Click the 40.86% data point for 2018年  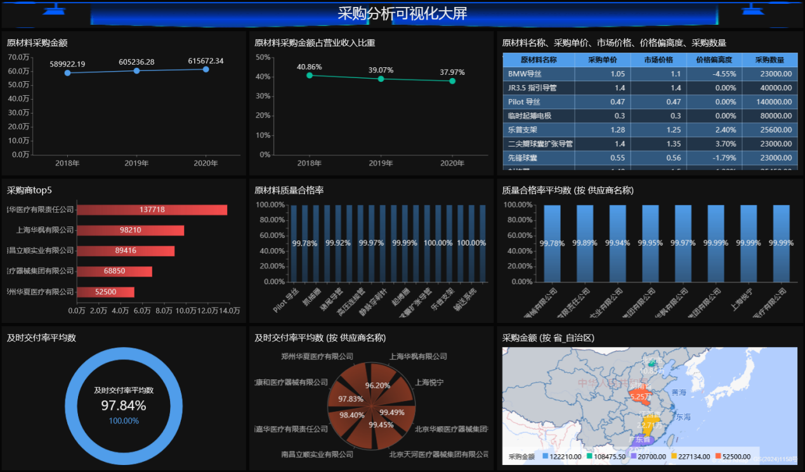[x=310, y=75]
